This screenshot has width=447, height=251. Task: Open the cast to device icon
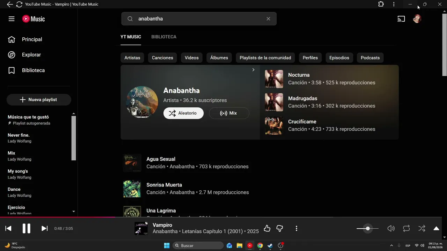[401, 19]
